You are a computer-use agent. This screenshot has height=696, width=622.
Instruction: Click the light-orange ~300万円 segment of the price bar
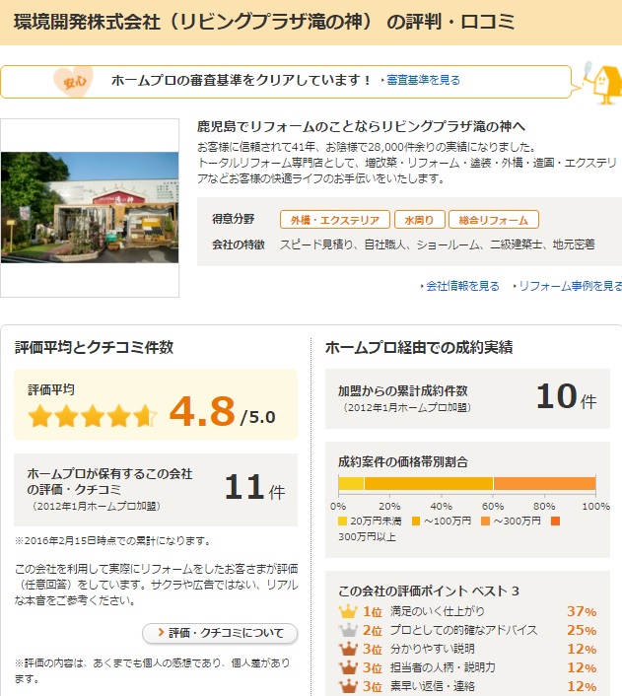(x=544, y=483)
